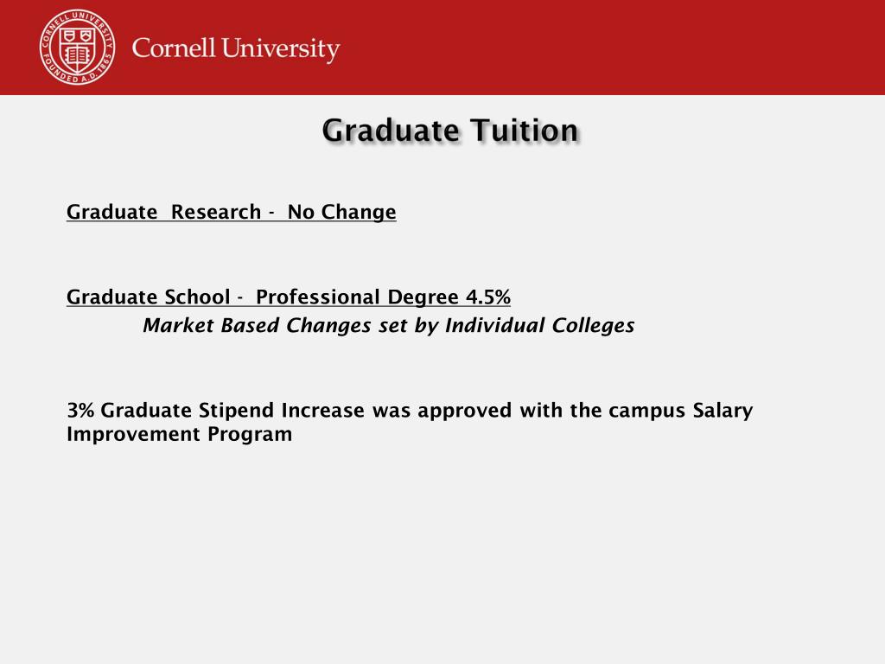Click the words 'was approved' in the stipend sentence
This screenshot has width=885, height=664.
tap(442, 411)
